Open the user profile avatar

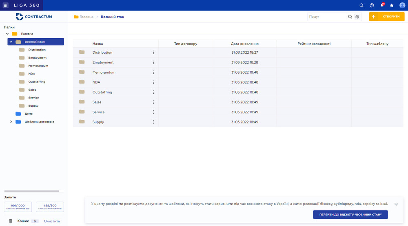click(402, 5)
